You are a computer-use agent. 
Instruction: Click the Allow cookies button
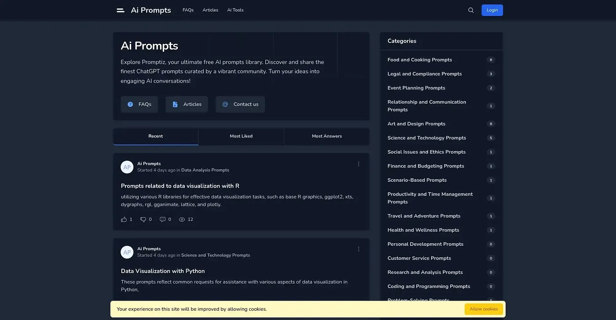point(484,309)
